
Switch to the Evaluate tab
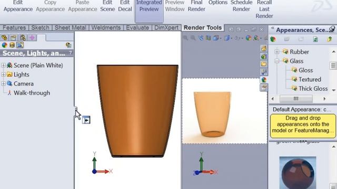pyautogui.click(x=137, y=28)
